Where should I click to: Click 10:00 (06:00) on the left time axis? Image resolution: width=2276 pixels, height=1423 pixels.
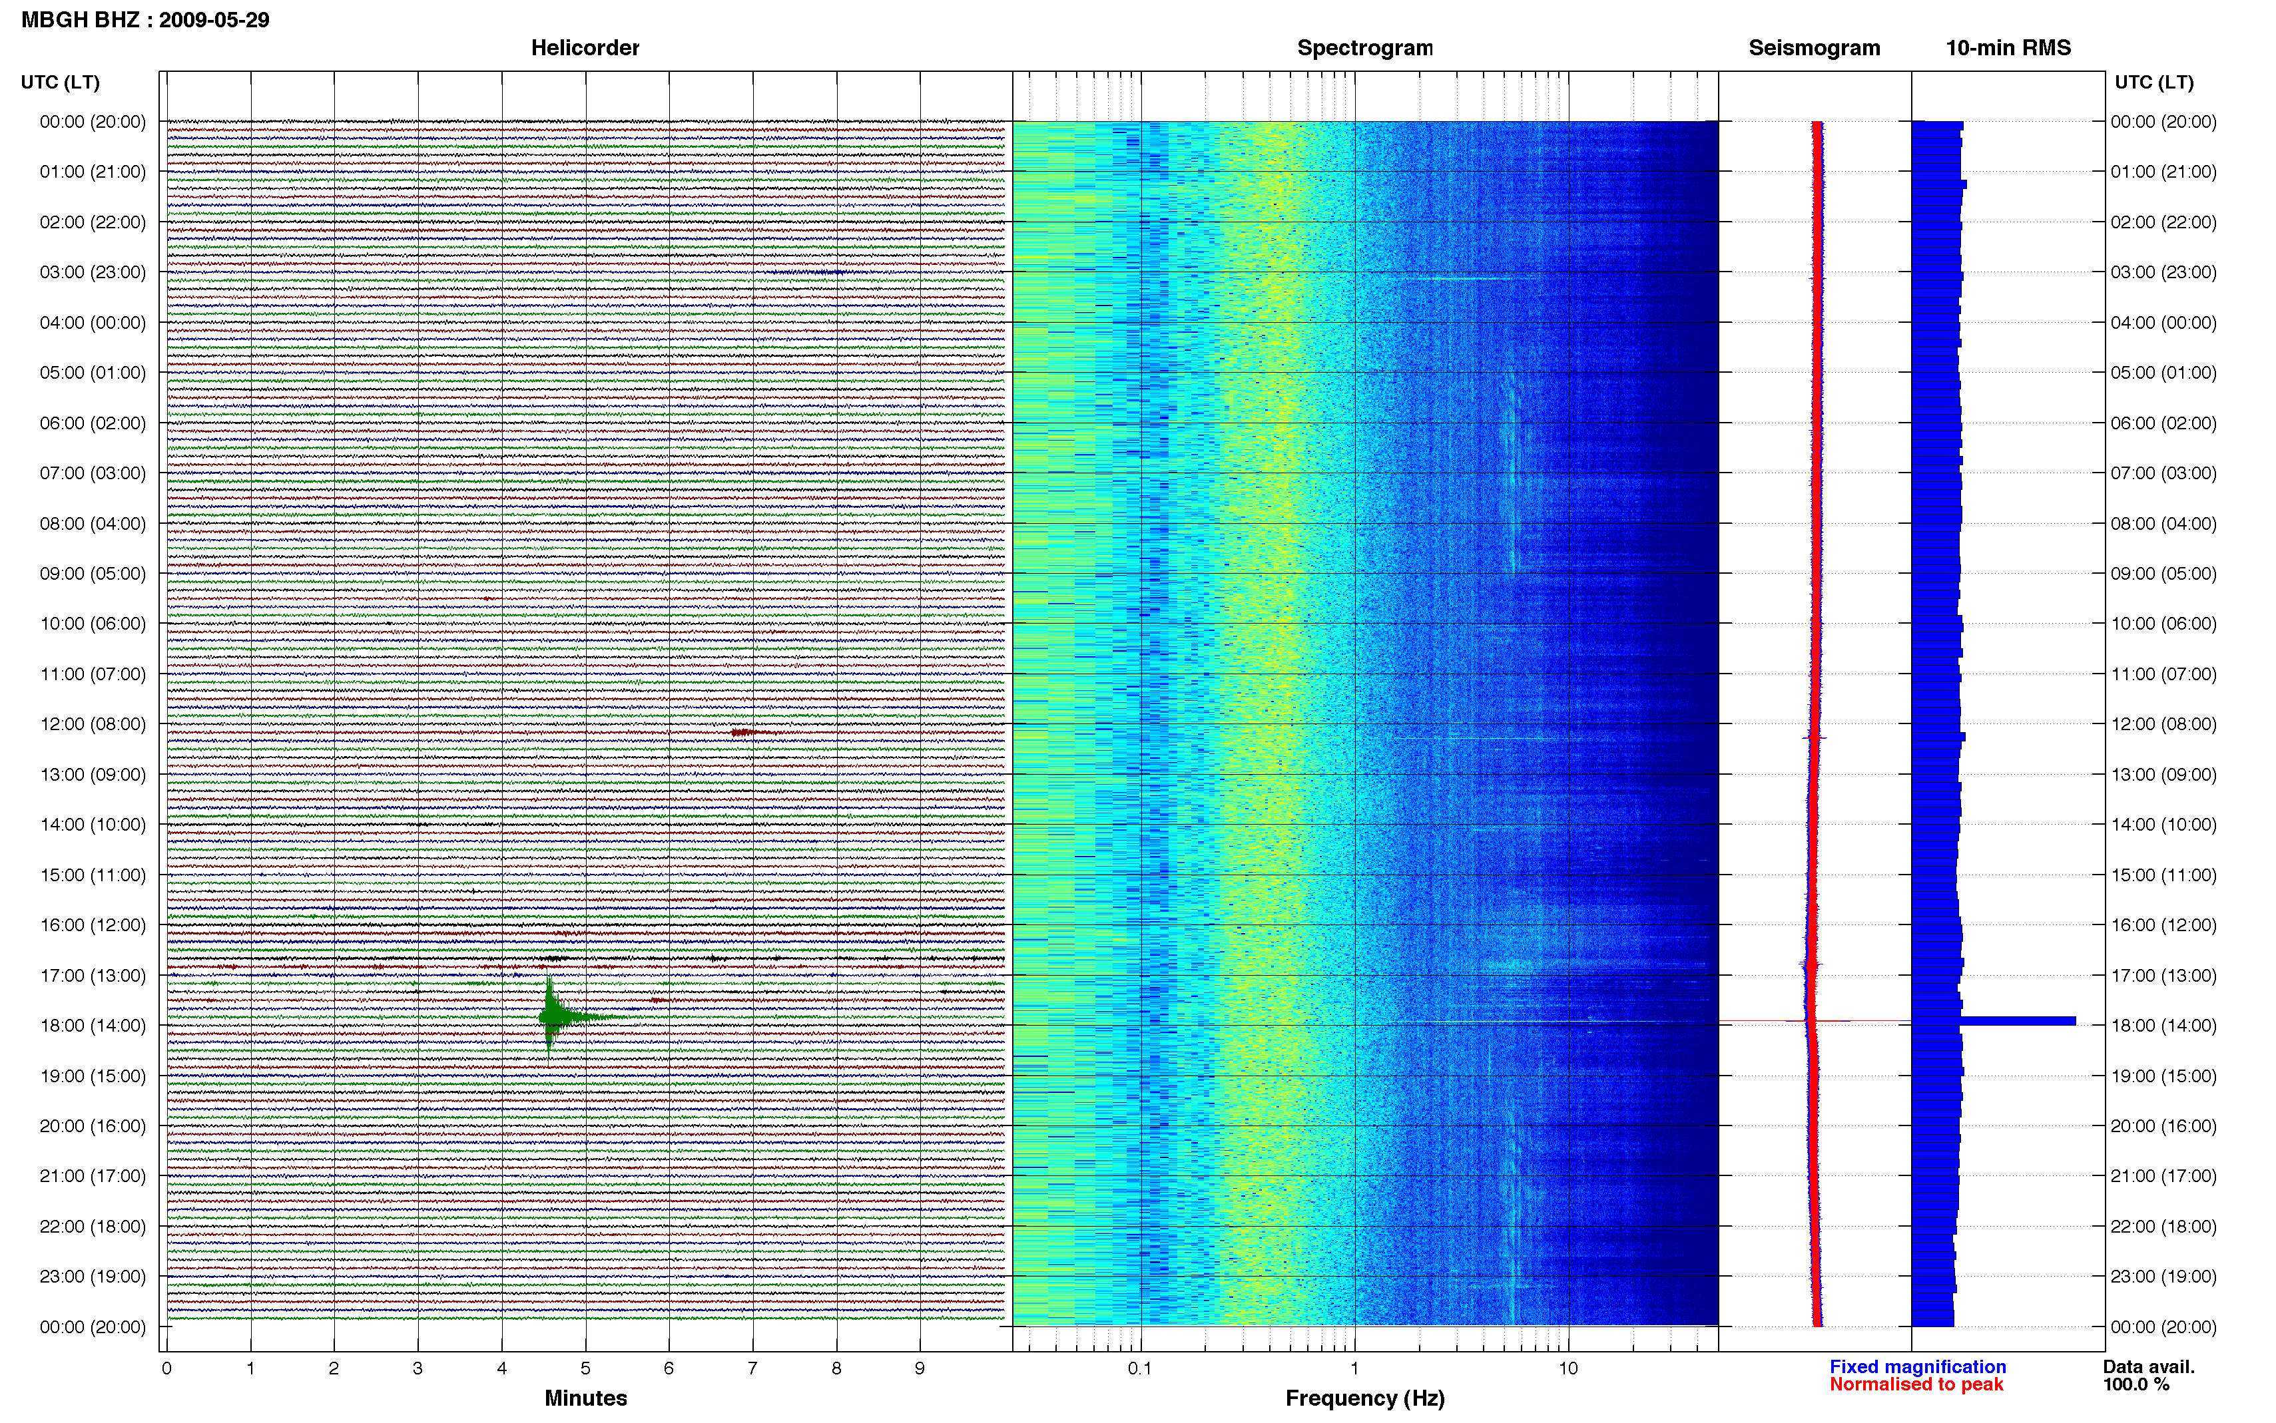tap(93, 623)
